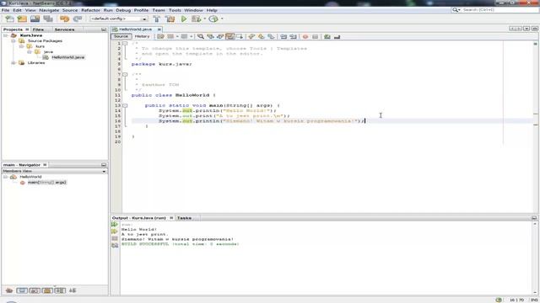Click Start Macro Recording red icon

(x=305, y=36)
